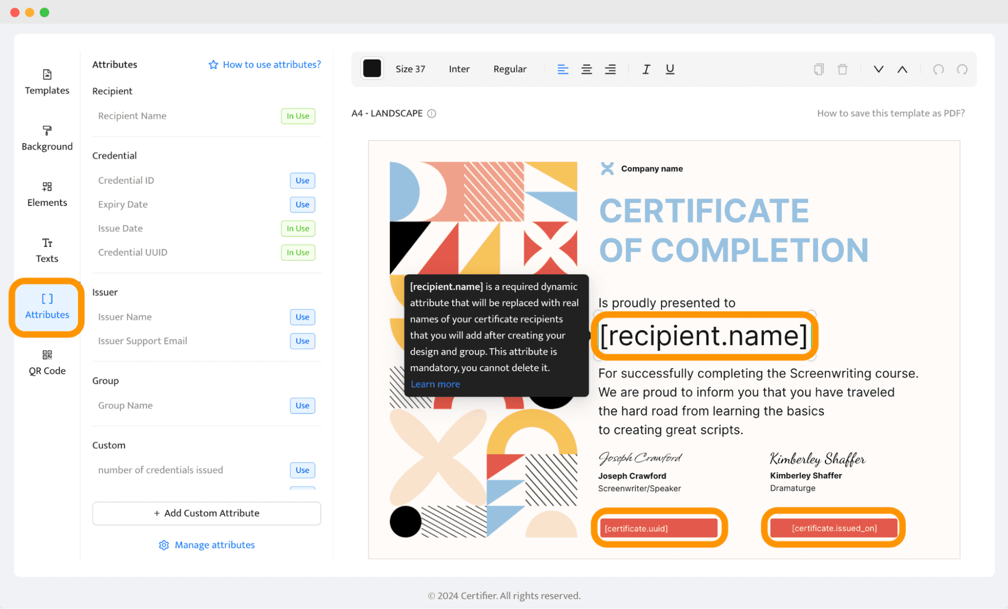Toggle italic formatting on text
The height and width of the screenshot is (609, 1008).
point(646,69)
